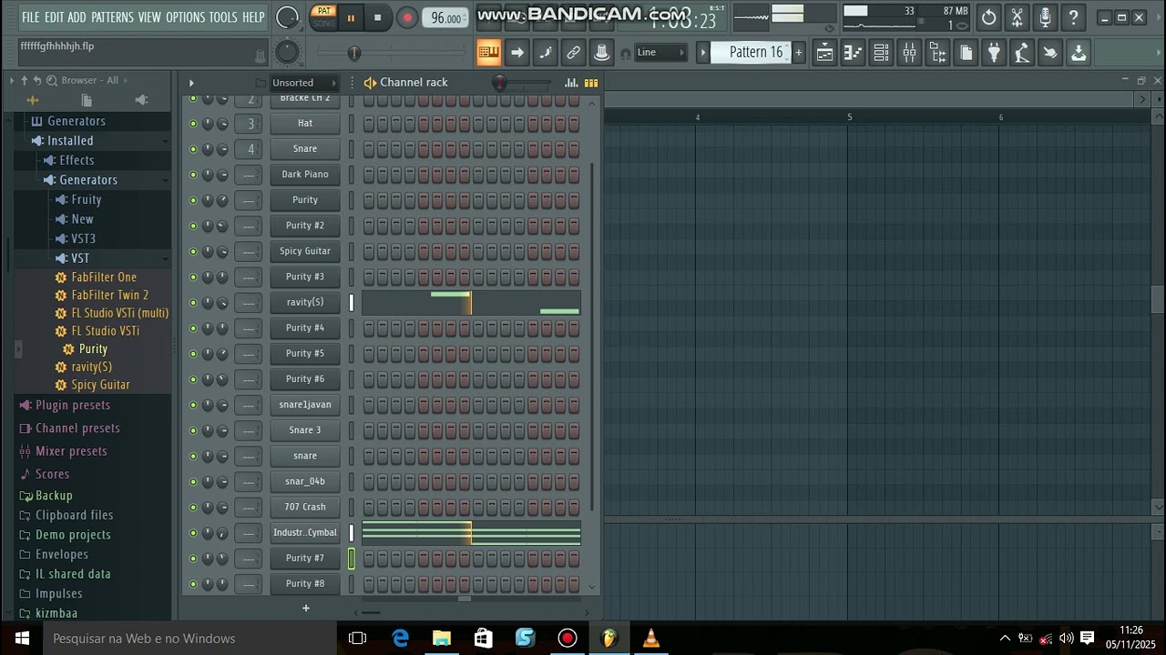Open the EDIT menu
This screenshot has width=1166, height=655.
[54, 17]
